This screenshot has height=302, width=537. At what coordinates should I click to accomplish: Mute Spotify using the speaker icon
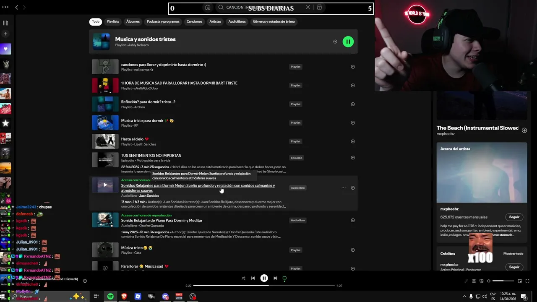(x=488, y=281)
